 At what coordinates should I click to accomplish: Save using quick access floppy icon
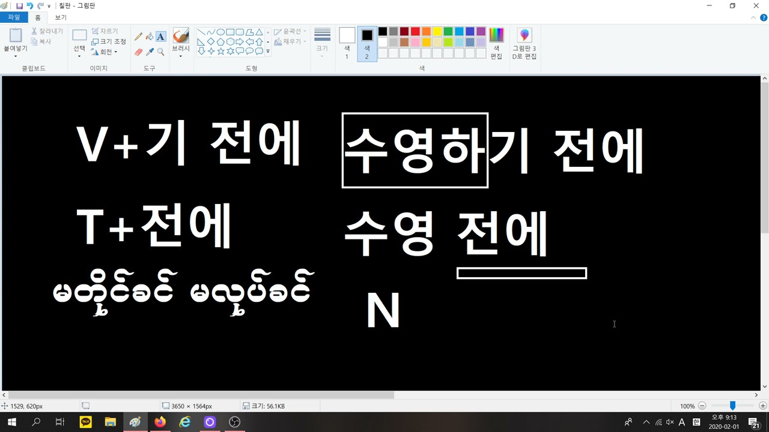coord(19,5)
